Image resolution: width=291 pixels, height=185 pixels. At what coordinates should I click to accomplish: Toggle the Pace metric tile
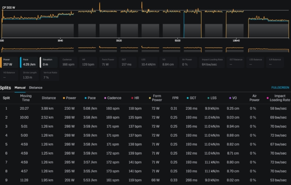click(30, 62)
